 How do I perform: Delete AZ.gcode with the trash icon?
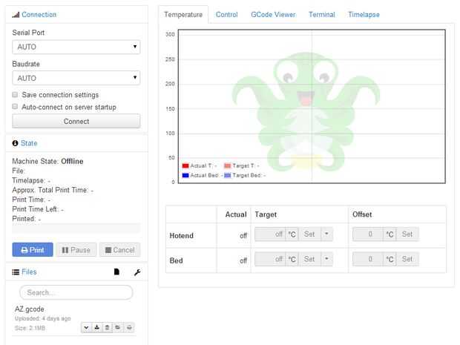point(108,327)
